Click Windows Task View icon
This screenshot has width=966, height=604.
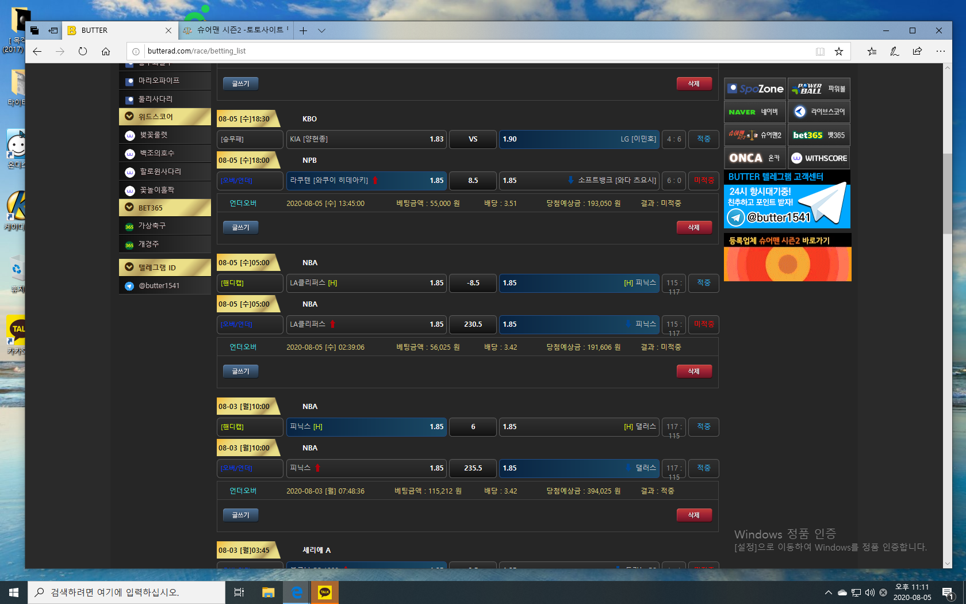239,592
